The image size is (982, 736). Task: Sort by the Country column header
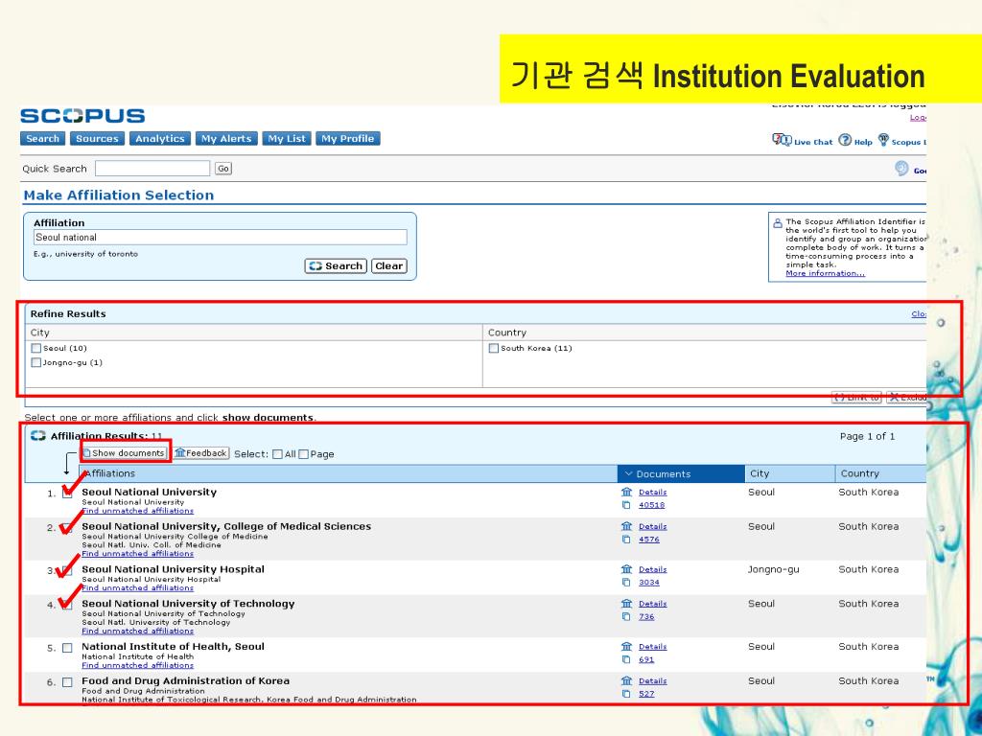(880, 473)
